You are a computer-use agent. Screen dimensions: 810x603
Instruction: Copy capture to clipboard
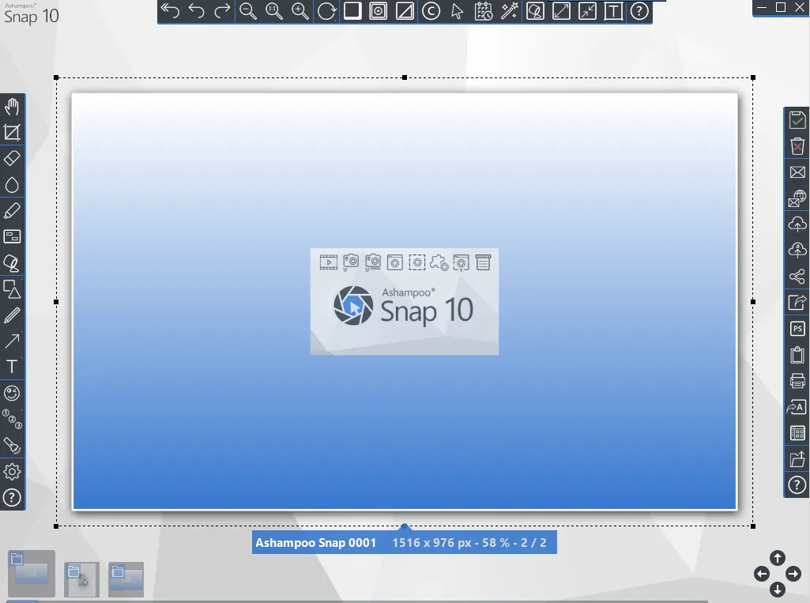tap(797, 355)
